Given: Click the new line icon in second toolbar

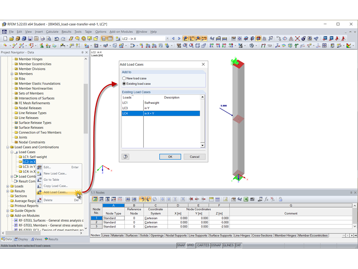Looking at the screenshot, I should [x=15, y=45].
